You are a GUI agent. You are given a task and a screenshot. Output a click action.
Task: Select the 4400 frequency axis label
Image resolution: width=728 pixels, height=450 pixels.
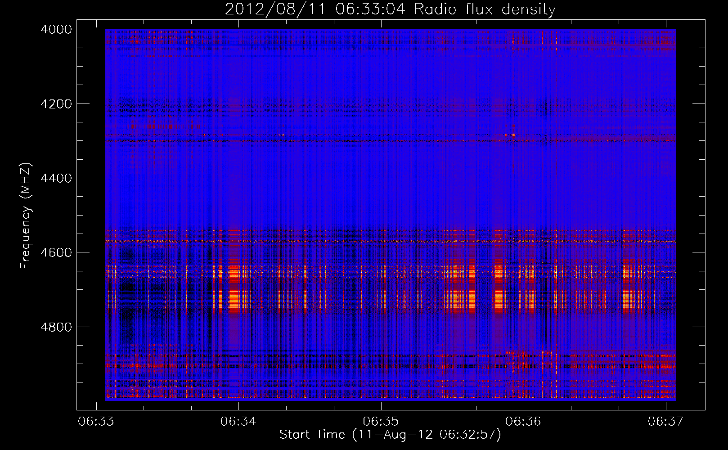pyautogui.click(x=56, y=178)
